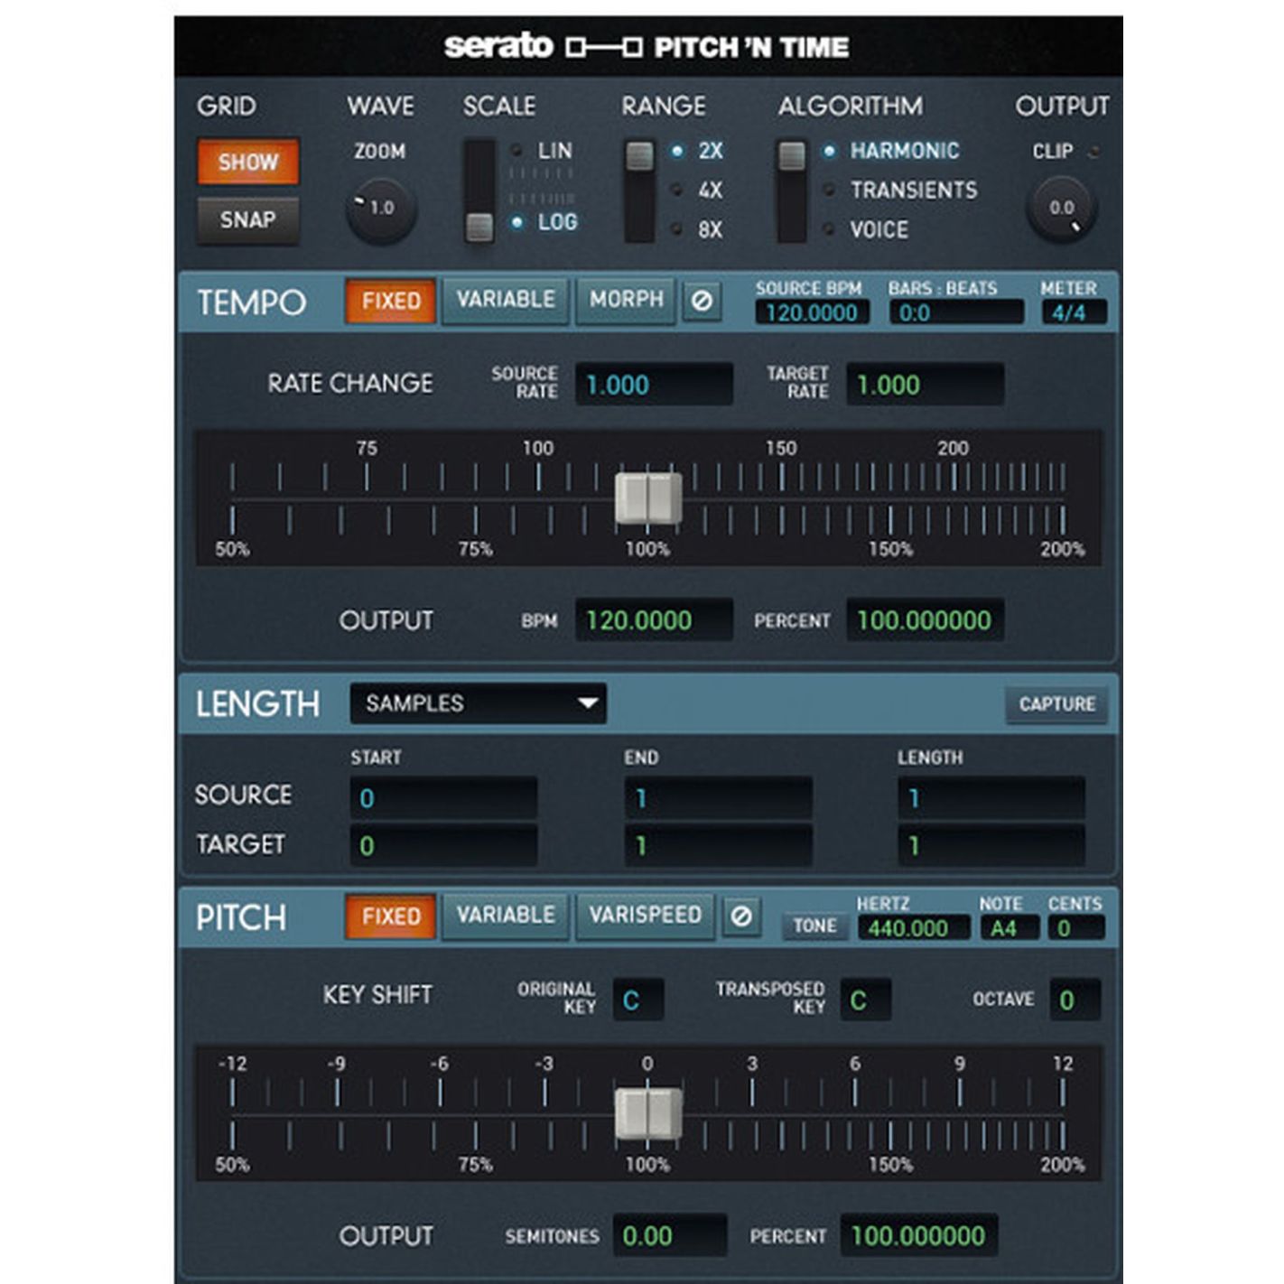Edit the METER 4/4 field

1074,312
